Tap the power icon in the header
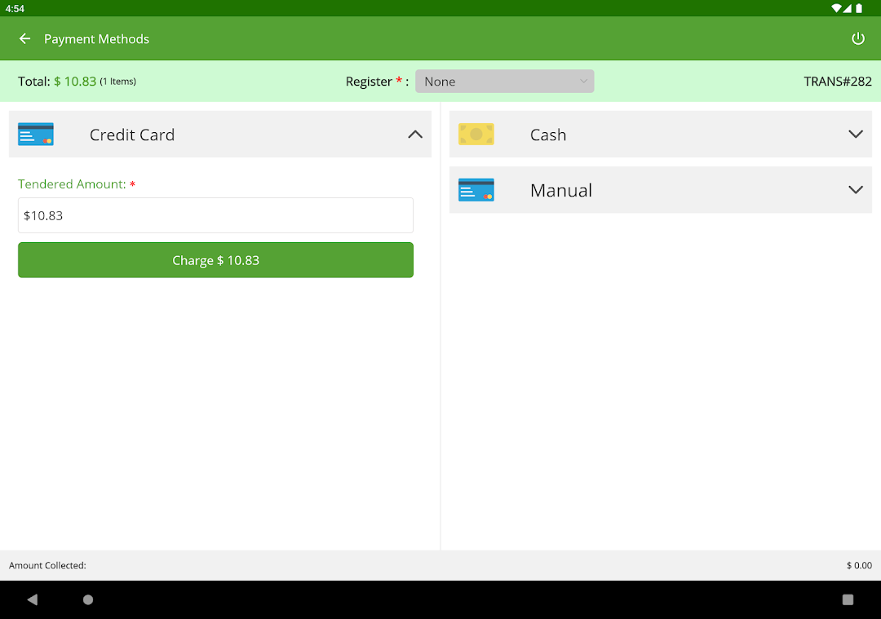 point(857,39)
